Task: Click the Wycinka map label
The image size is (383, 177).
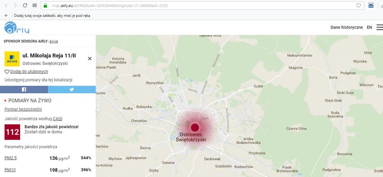Action: point(360,62)
